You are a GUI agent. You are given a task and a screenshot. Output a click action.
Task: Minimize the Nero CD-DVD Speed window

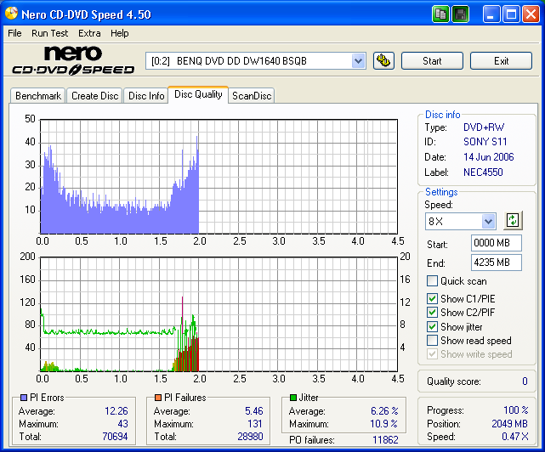point(491,14)
